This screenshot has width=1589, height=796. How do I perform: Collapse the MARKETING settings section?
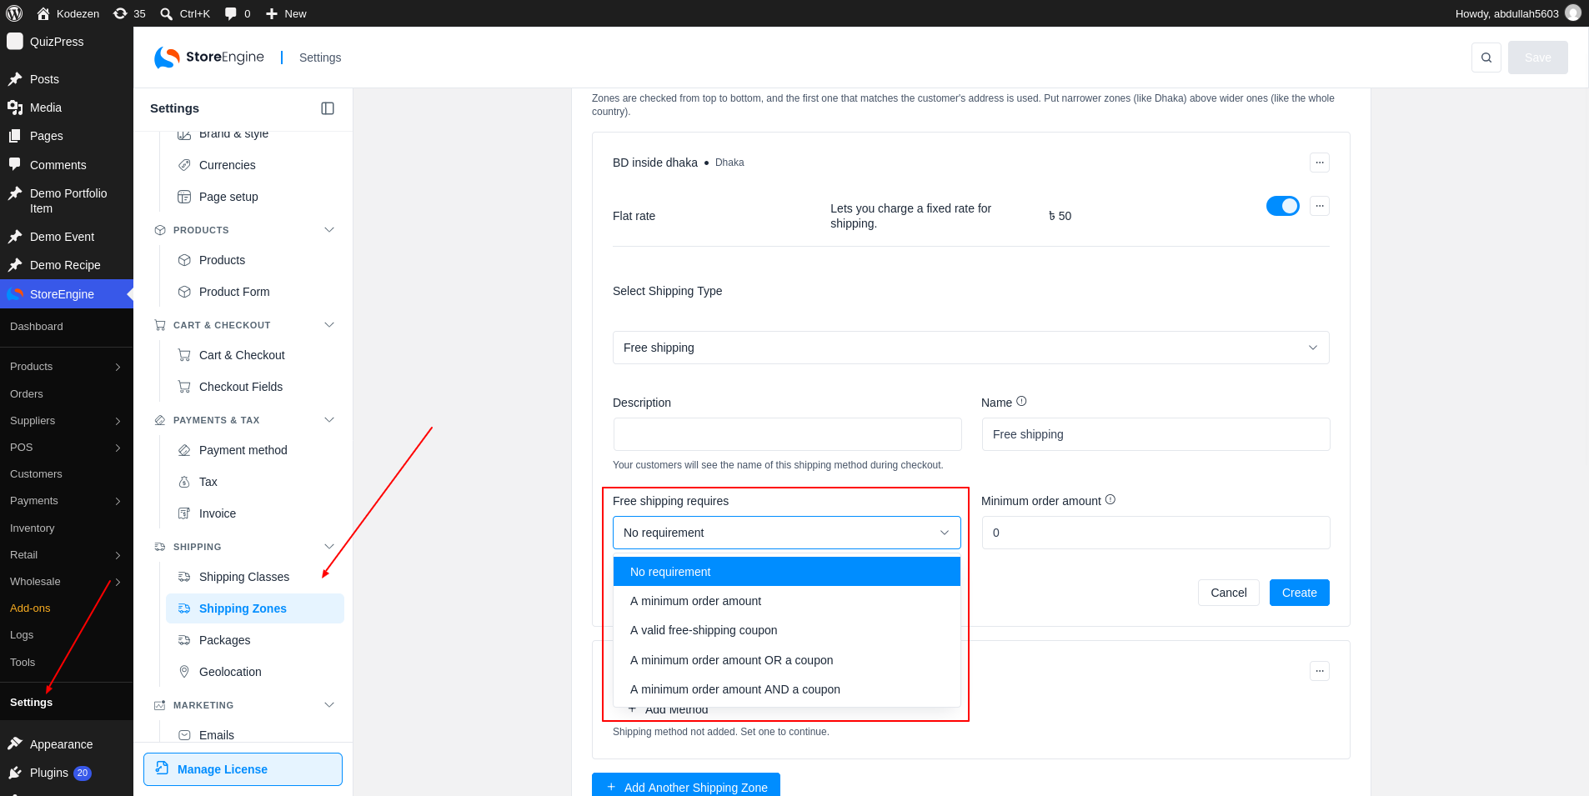(x=329, y=705)
